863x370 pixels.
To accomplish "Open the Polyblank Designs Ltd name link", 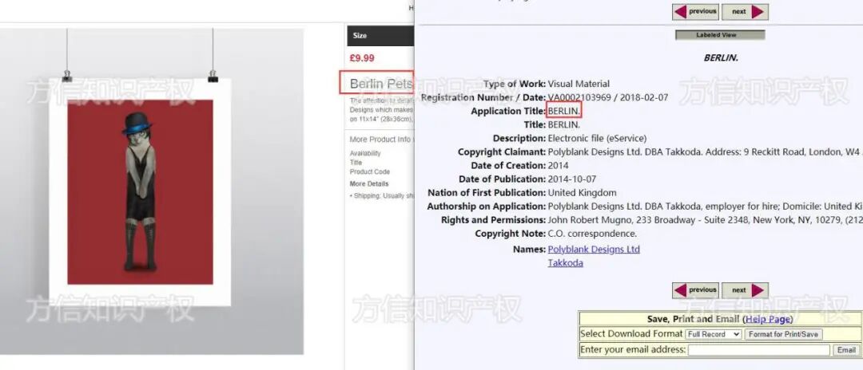I will (x=593, y=250).
